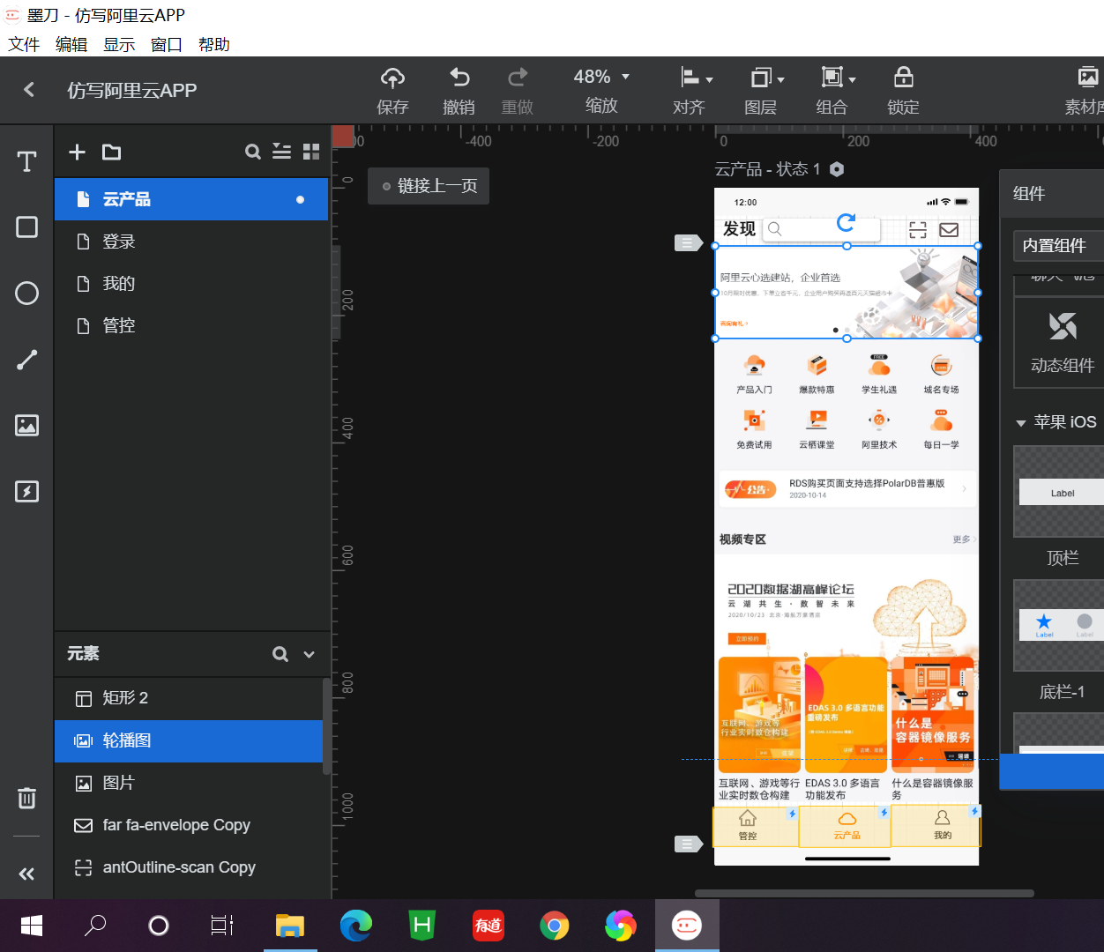Select the 云产品 page

[x=191, y=199]
